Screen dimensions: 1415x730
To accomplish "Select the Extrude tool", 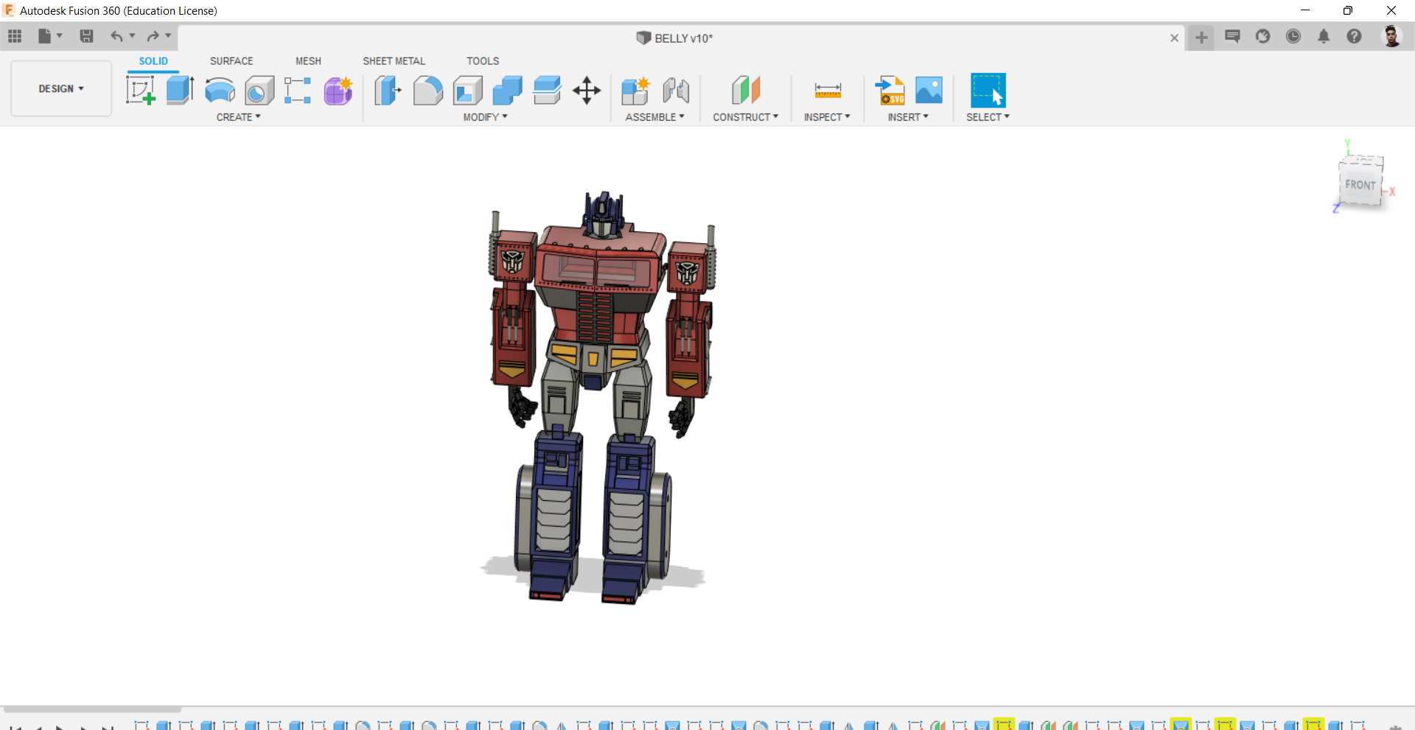I will tap(180, 91).
